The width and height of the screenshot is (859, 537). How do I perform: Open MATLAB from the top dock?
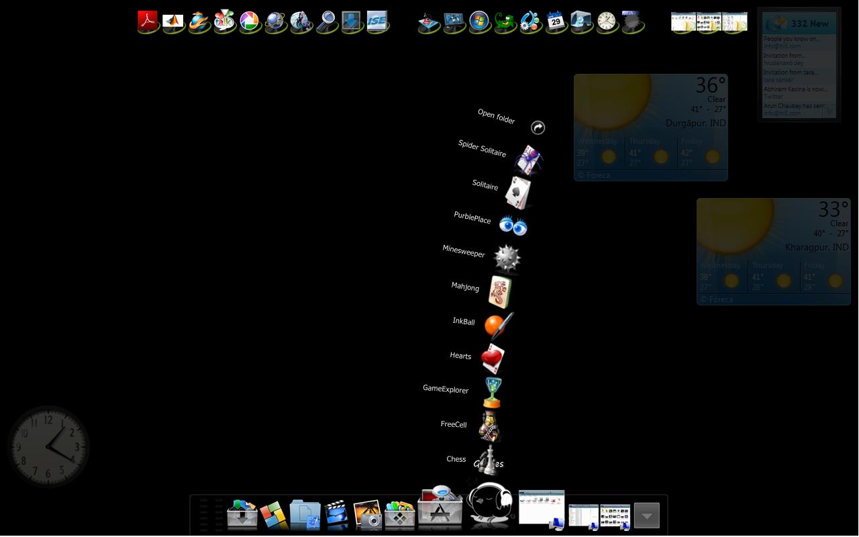(x=174, y=21)
